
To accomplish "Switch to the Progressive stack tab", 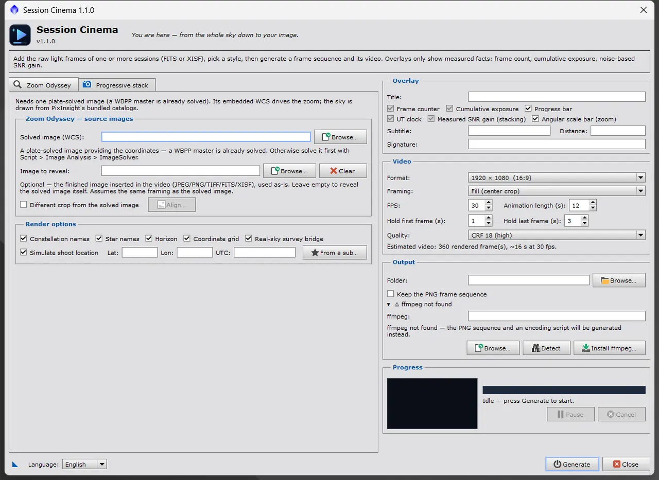I will click(117, 85).
